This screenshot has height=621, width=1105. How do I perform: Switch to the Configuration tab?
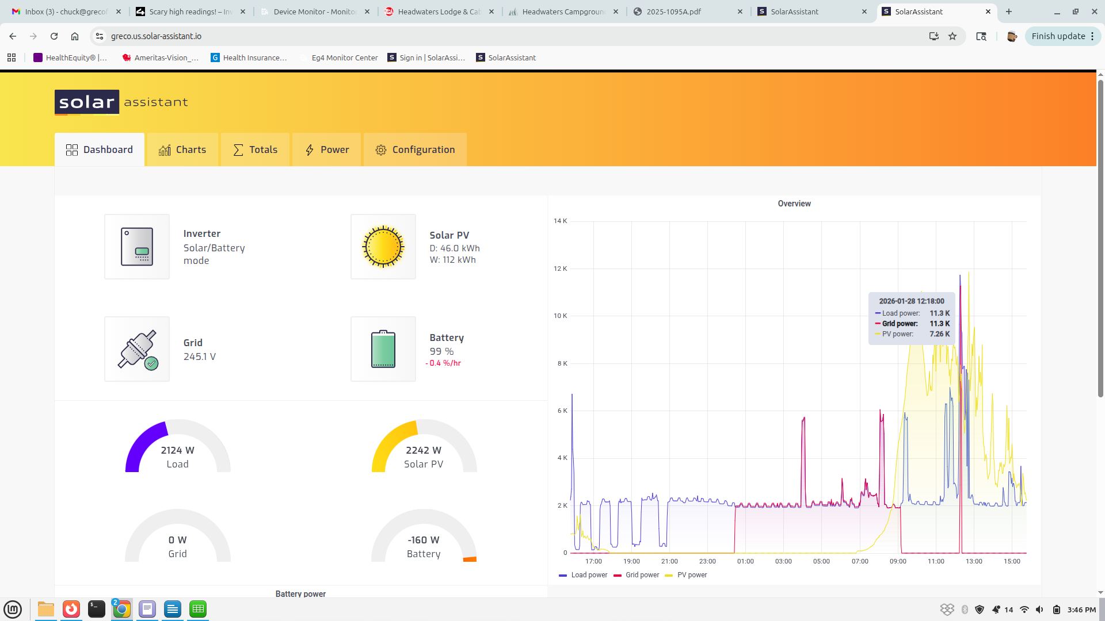[x=415, y=149]
